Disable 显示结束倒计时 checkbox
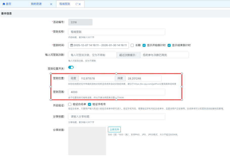The width and height of the screenshot is (230, 157). click(169, 45)
